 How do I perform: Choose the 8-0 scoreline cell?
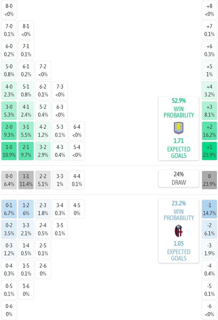pos(9,10)
